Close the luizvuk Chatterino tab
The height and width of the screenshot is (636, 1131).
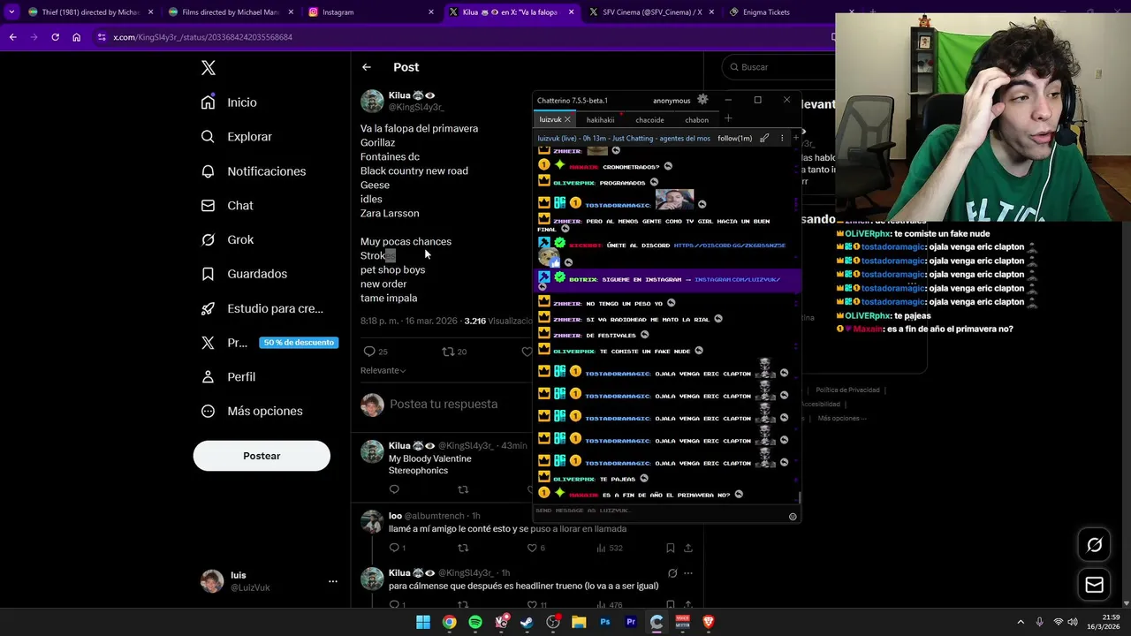tap(567, 120)
